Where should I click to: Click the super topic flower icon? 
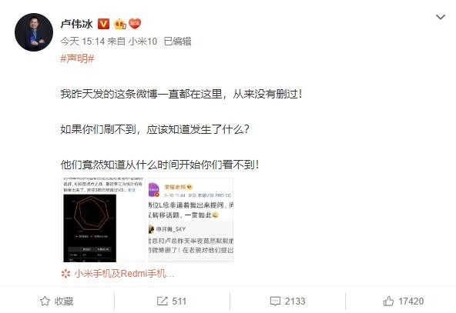pyautogui.click(x=66, y=274)
